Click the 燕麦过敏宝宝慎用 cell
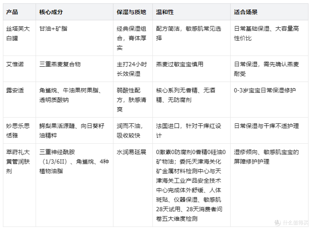Viewport: 311px width, 229px height. (x=191, y=69)
